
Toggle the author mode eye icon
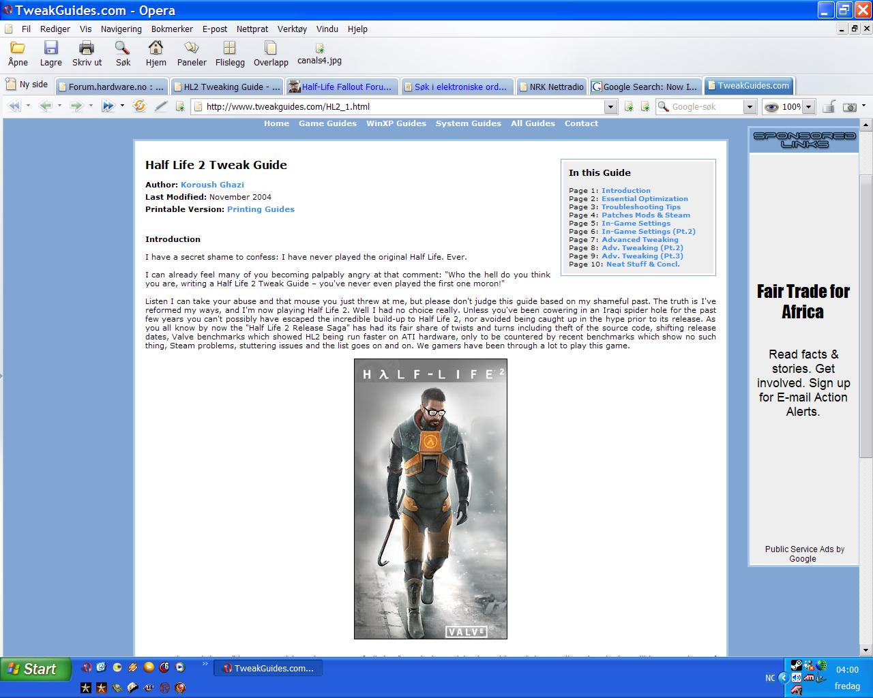(771, 106)
